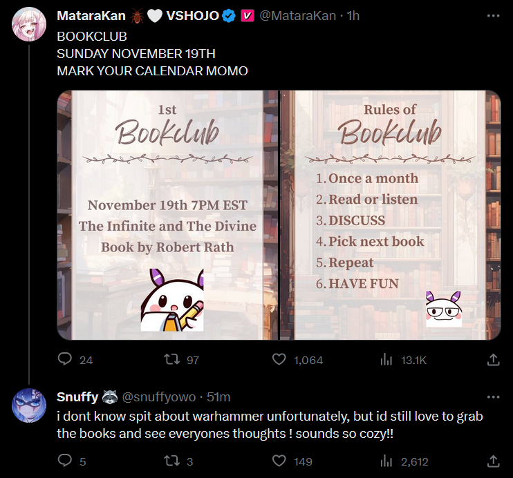This screenshot has height=478, width=513.
Task: Open Snuffy's profile avatar
Action: (x=29, y=405)
